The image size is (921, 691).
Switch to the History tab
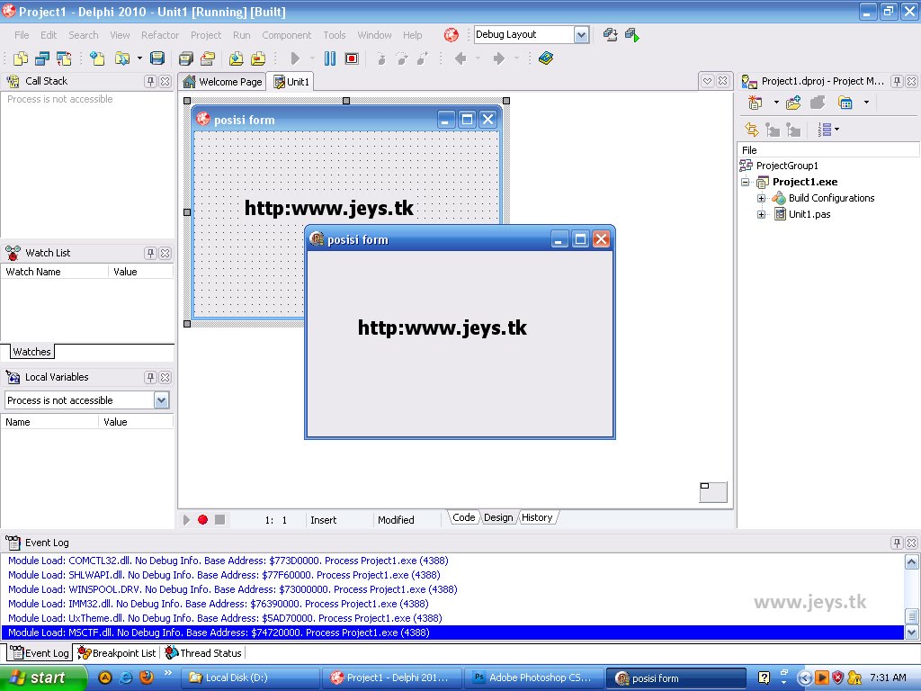[x=537, y=517]
